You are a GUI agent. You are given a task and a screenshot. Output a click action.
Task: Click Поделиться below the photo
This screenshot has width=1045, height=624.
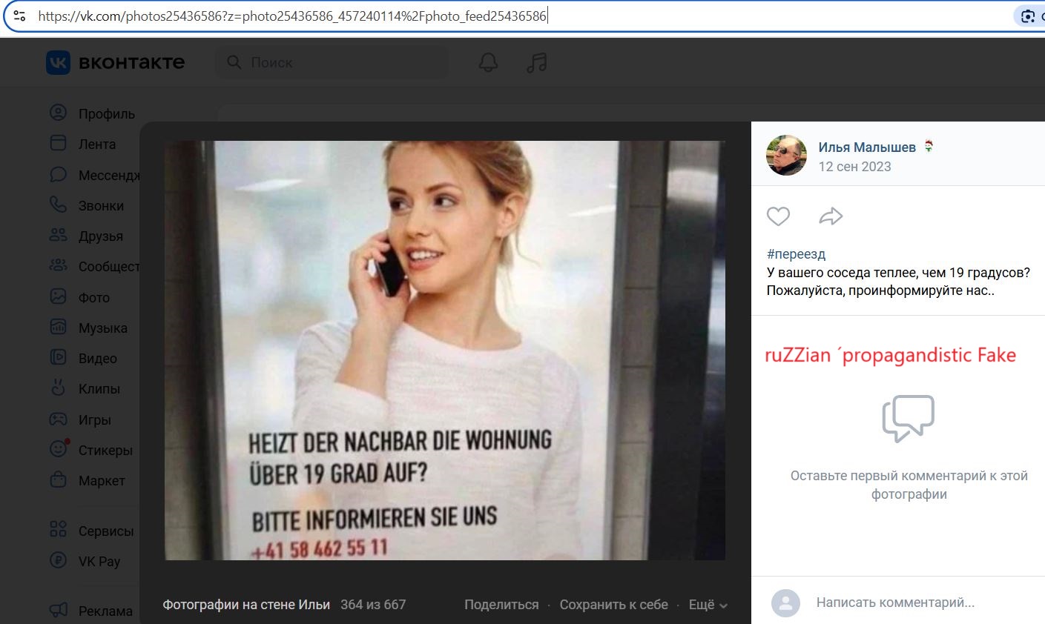[x=501, y=605]
